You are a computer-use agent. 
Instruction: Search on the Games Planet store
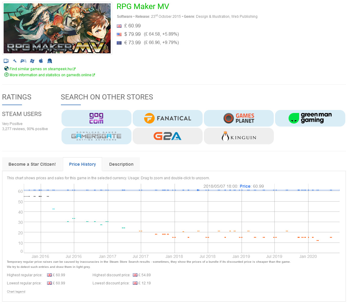pyautogui.click(x=239, y=118)
